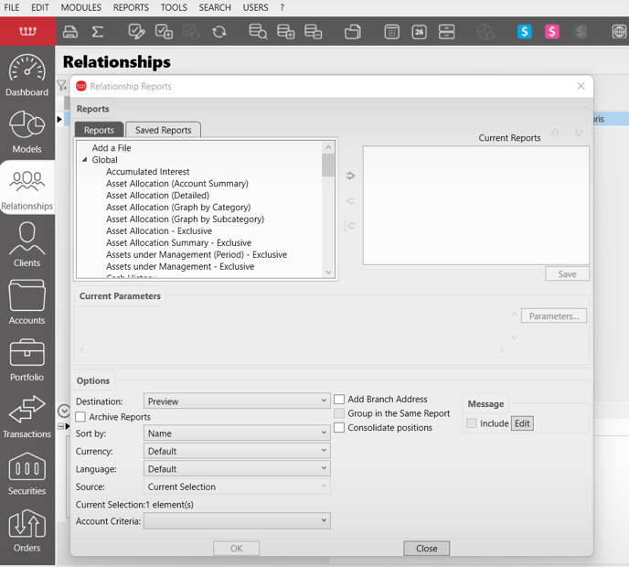Click the blue dollar sign toolbar icon

[x=525, y=32]
